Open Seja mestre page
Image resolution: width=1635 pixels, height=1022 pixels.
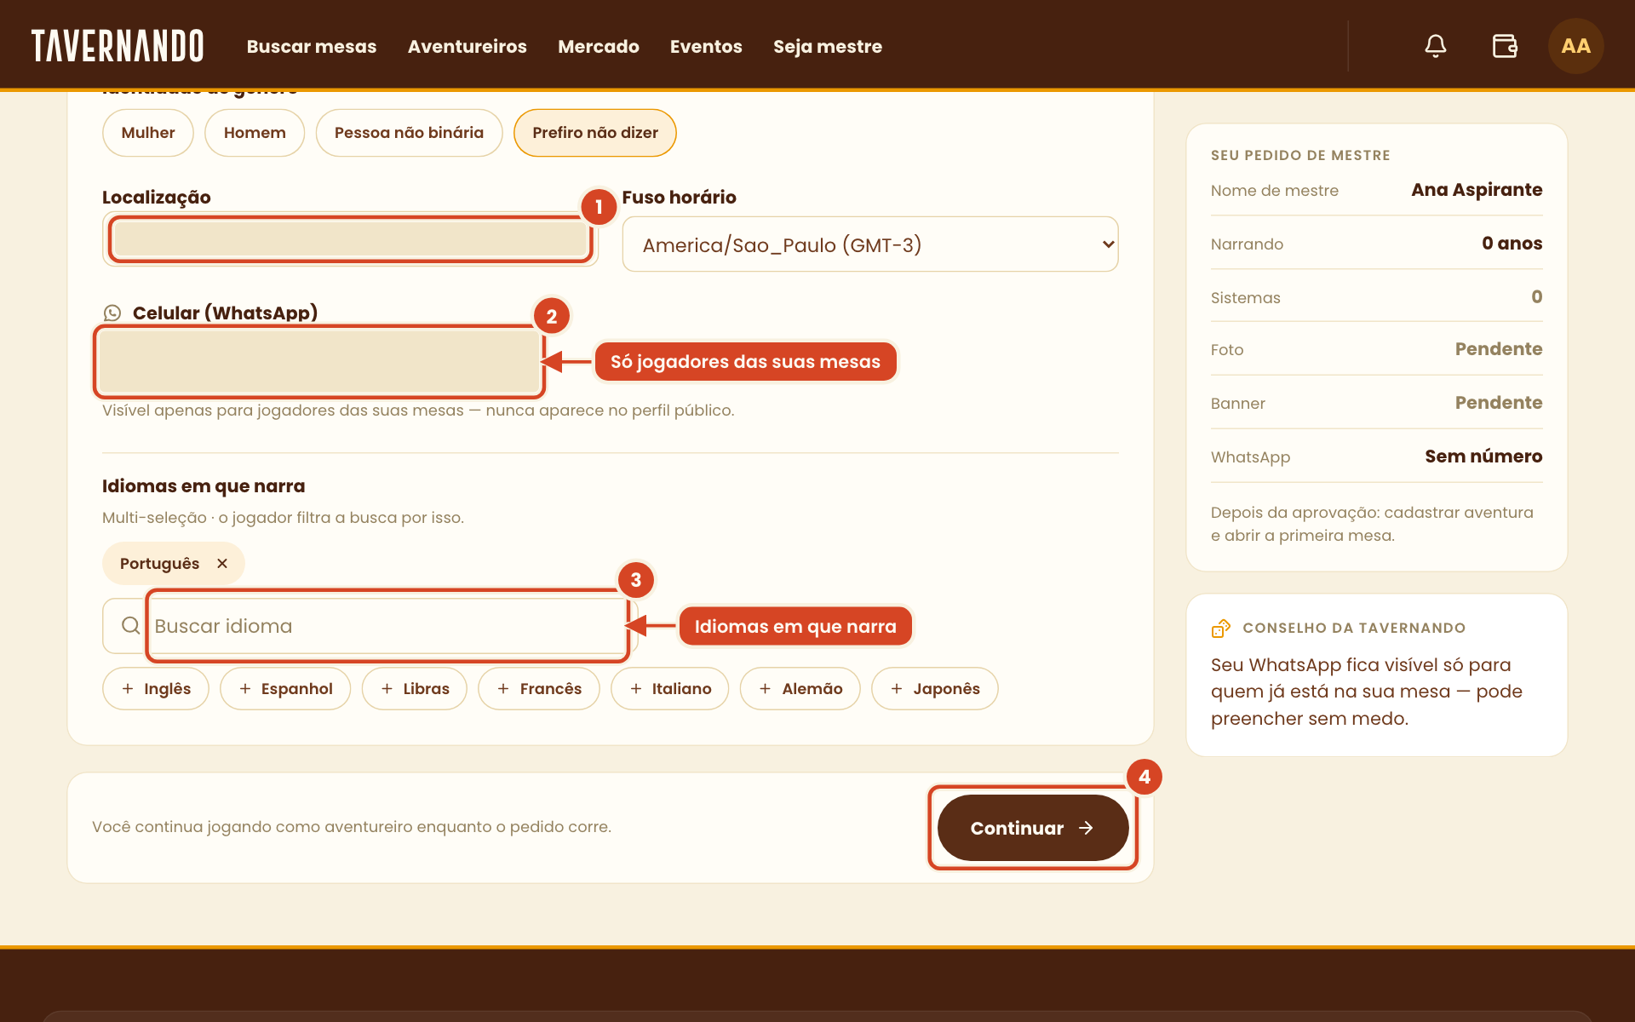(x=828, y=46)
